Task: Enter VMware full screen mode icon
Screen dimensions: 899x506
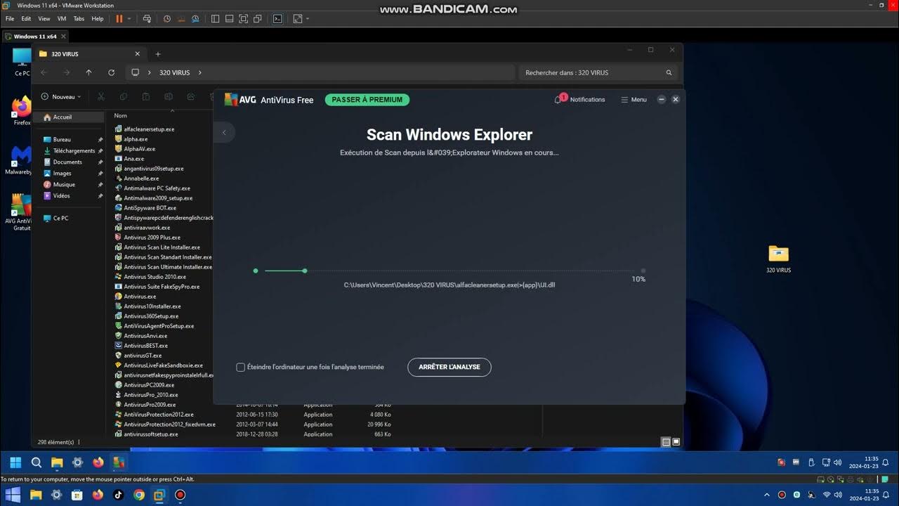Action: [243, 19]
